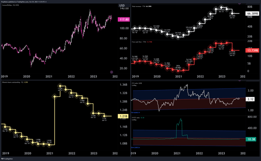Click the yellow 1.21B shares value label
Screen dimensions: 261x161
(123, 116)
